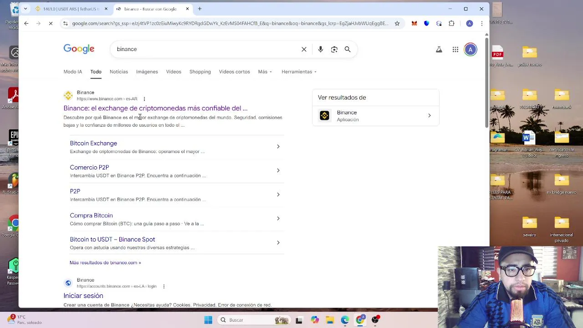Viewport: 583px width, 328px height.
Task: Expand the P2P row chevron
Action: 278,195
